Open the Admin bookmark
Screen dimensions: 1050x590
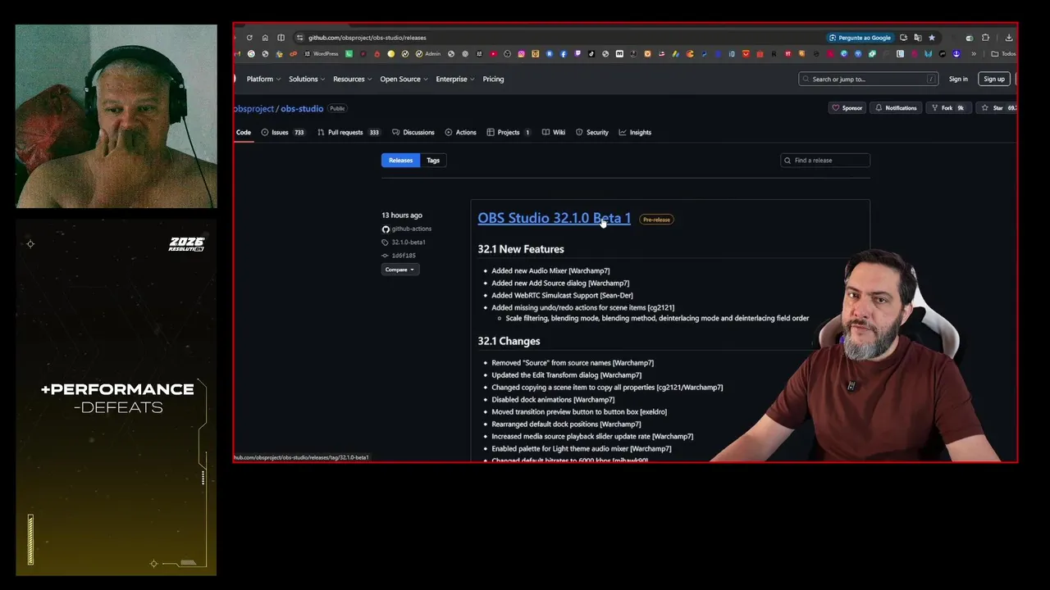pos(428,54)
